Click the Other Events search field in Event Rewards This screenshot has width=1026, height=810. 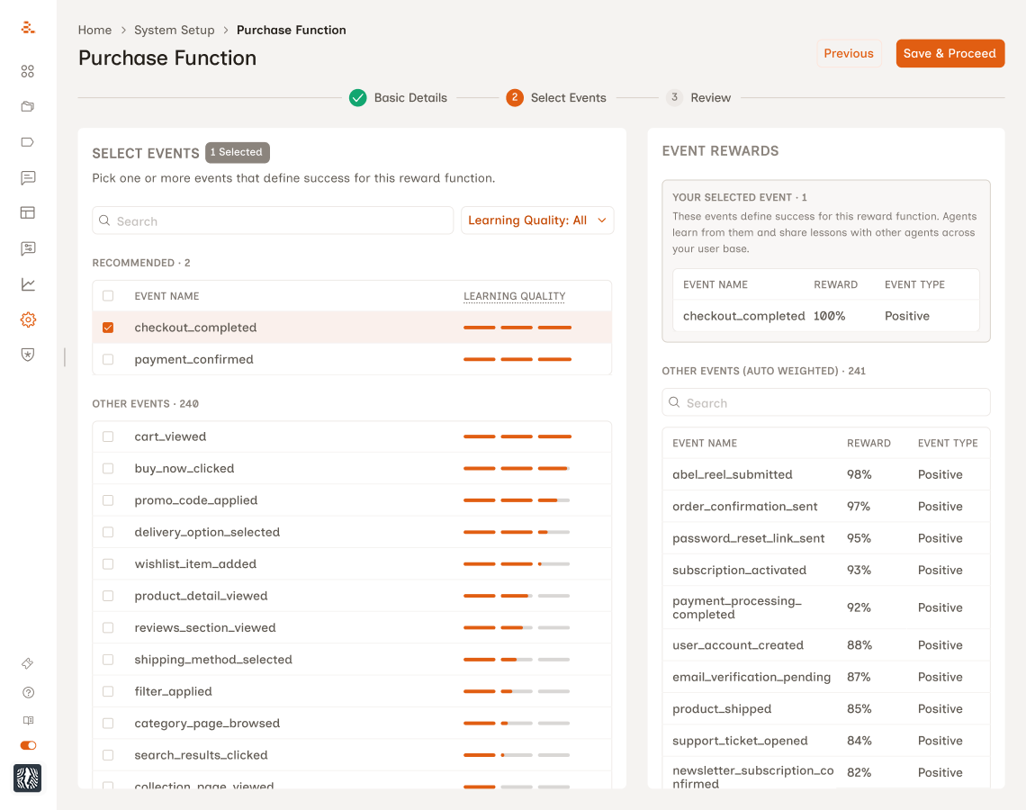825,402
